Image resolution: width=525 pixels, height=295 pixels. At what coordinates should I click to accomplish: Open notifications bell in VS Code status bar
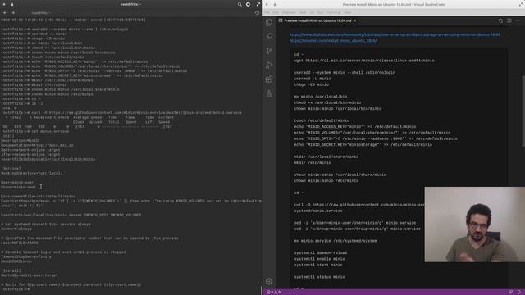[519, 292]
